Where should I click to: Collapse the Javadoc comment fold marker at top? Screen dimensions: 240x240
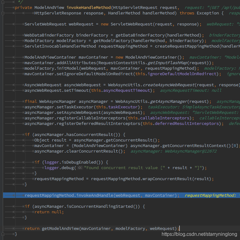3,2
